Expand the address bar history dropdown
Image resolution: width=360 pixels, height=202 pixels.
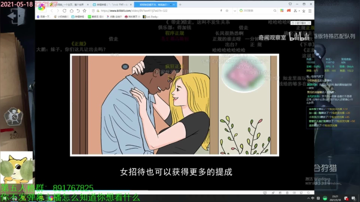234,11
